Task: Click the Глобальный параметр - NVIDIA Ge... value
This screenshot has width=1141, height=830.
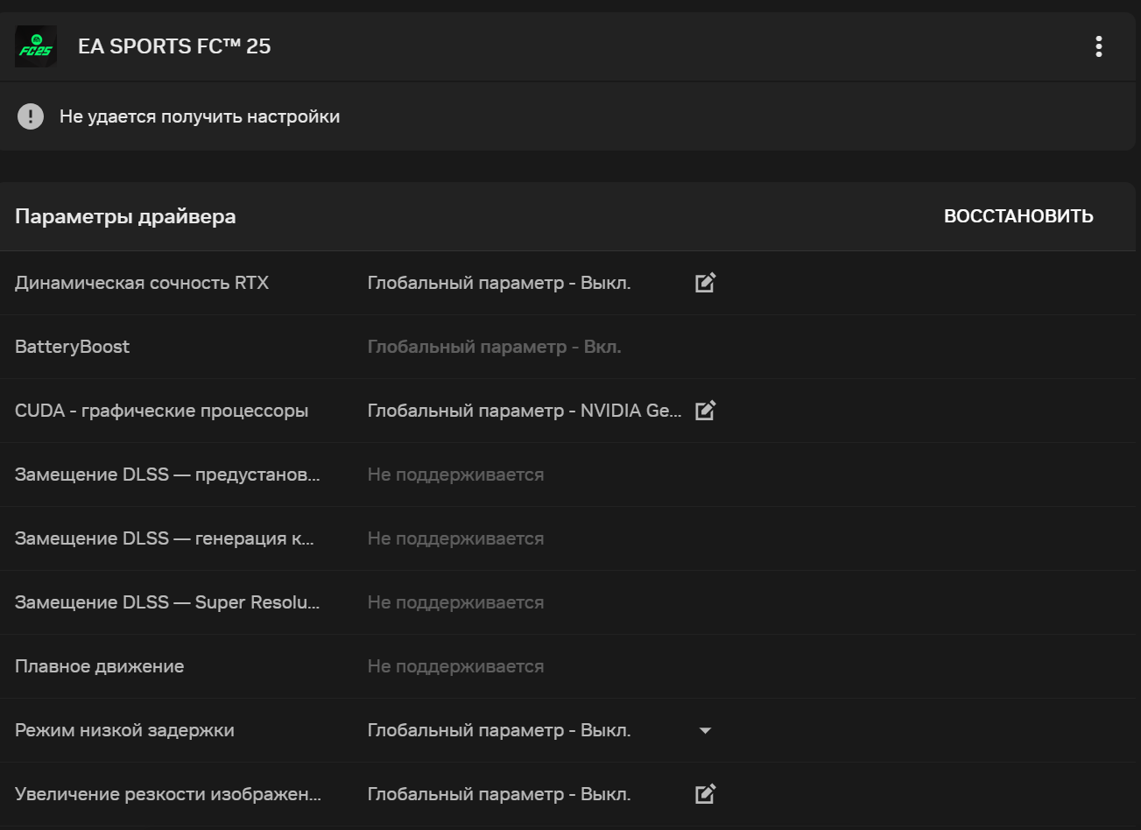Action: pyautogui.click(x=525, y=411)
